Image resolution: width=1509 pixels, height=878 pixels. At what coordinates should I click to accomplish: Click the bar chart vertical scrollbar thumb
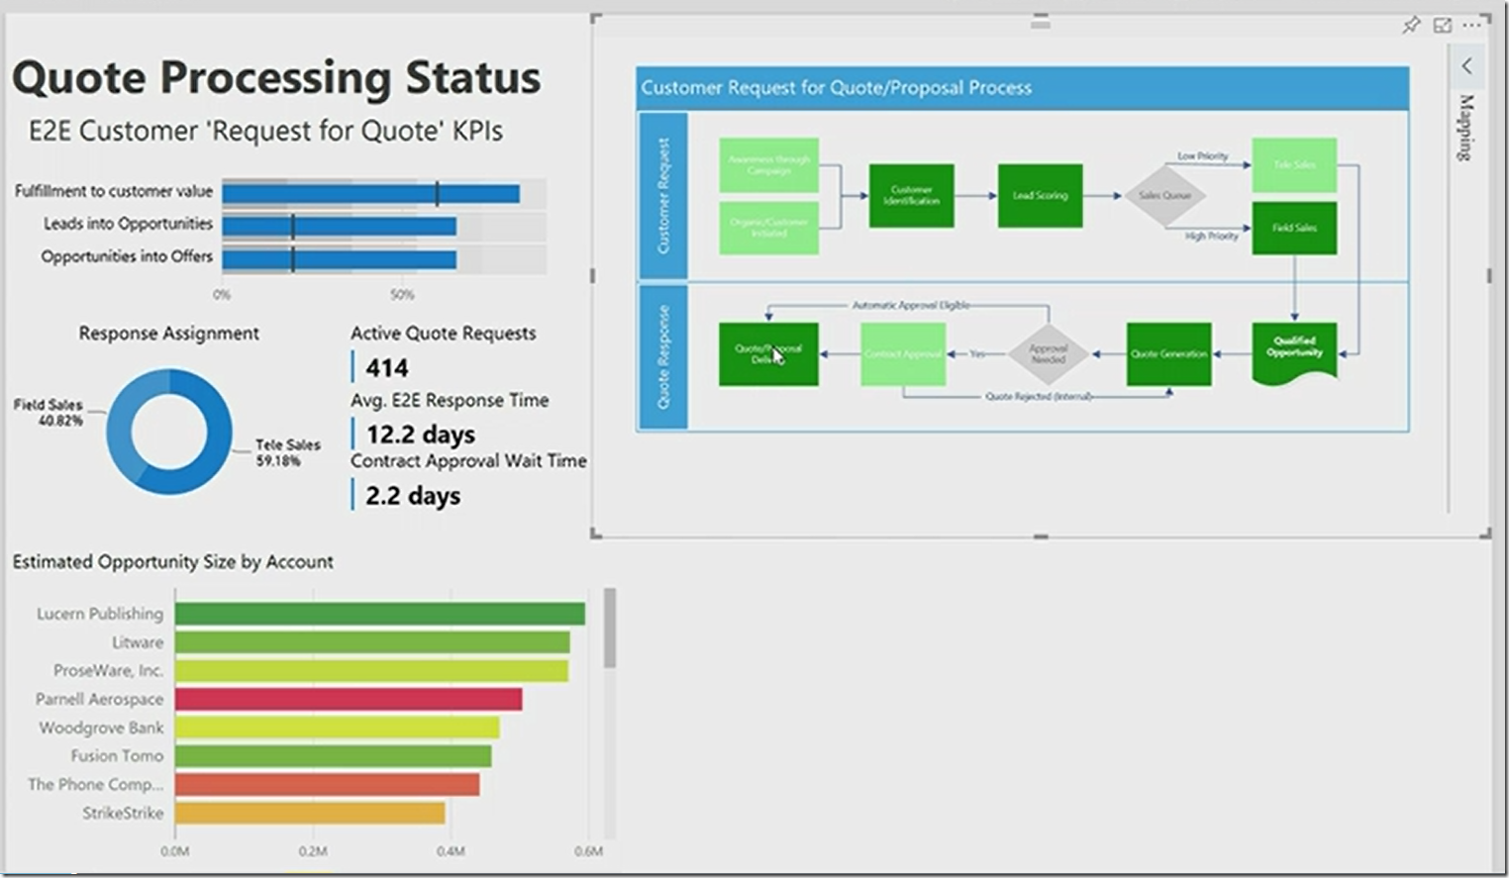pos(610,628)
